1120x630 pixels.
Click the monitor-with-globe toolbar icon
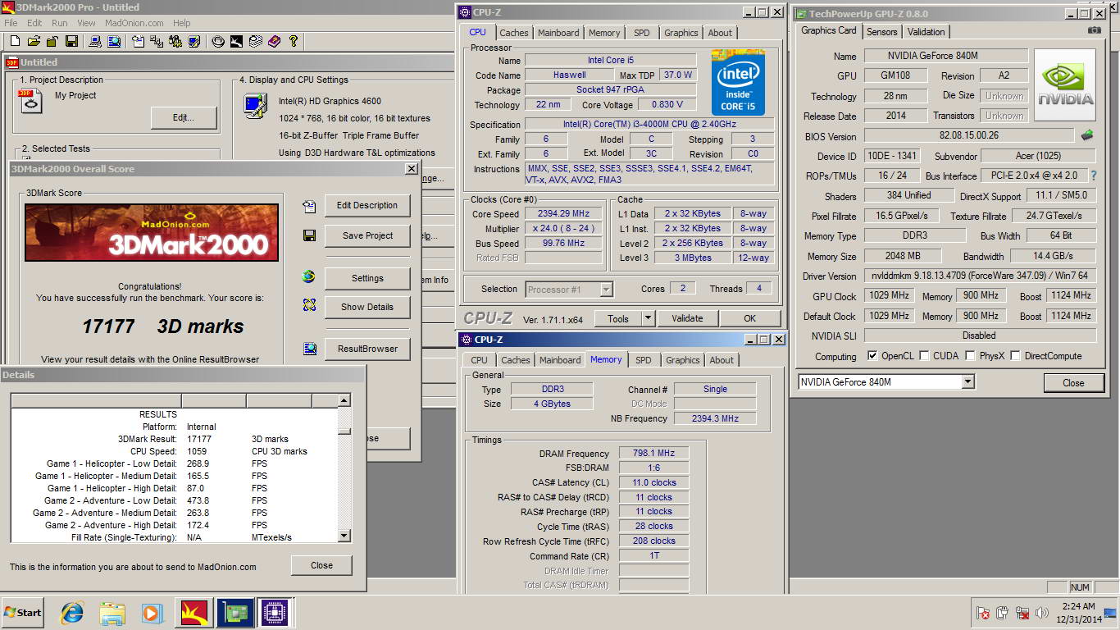(113, 41)
